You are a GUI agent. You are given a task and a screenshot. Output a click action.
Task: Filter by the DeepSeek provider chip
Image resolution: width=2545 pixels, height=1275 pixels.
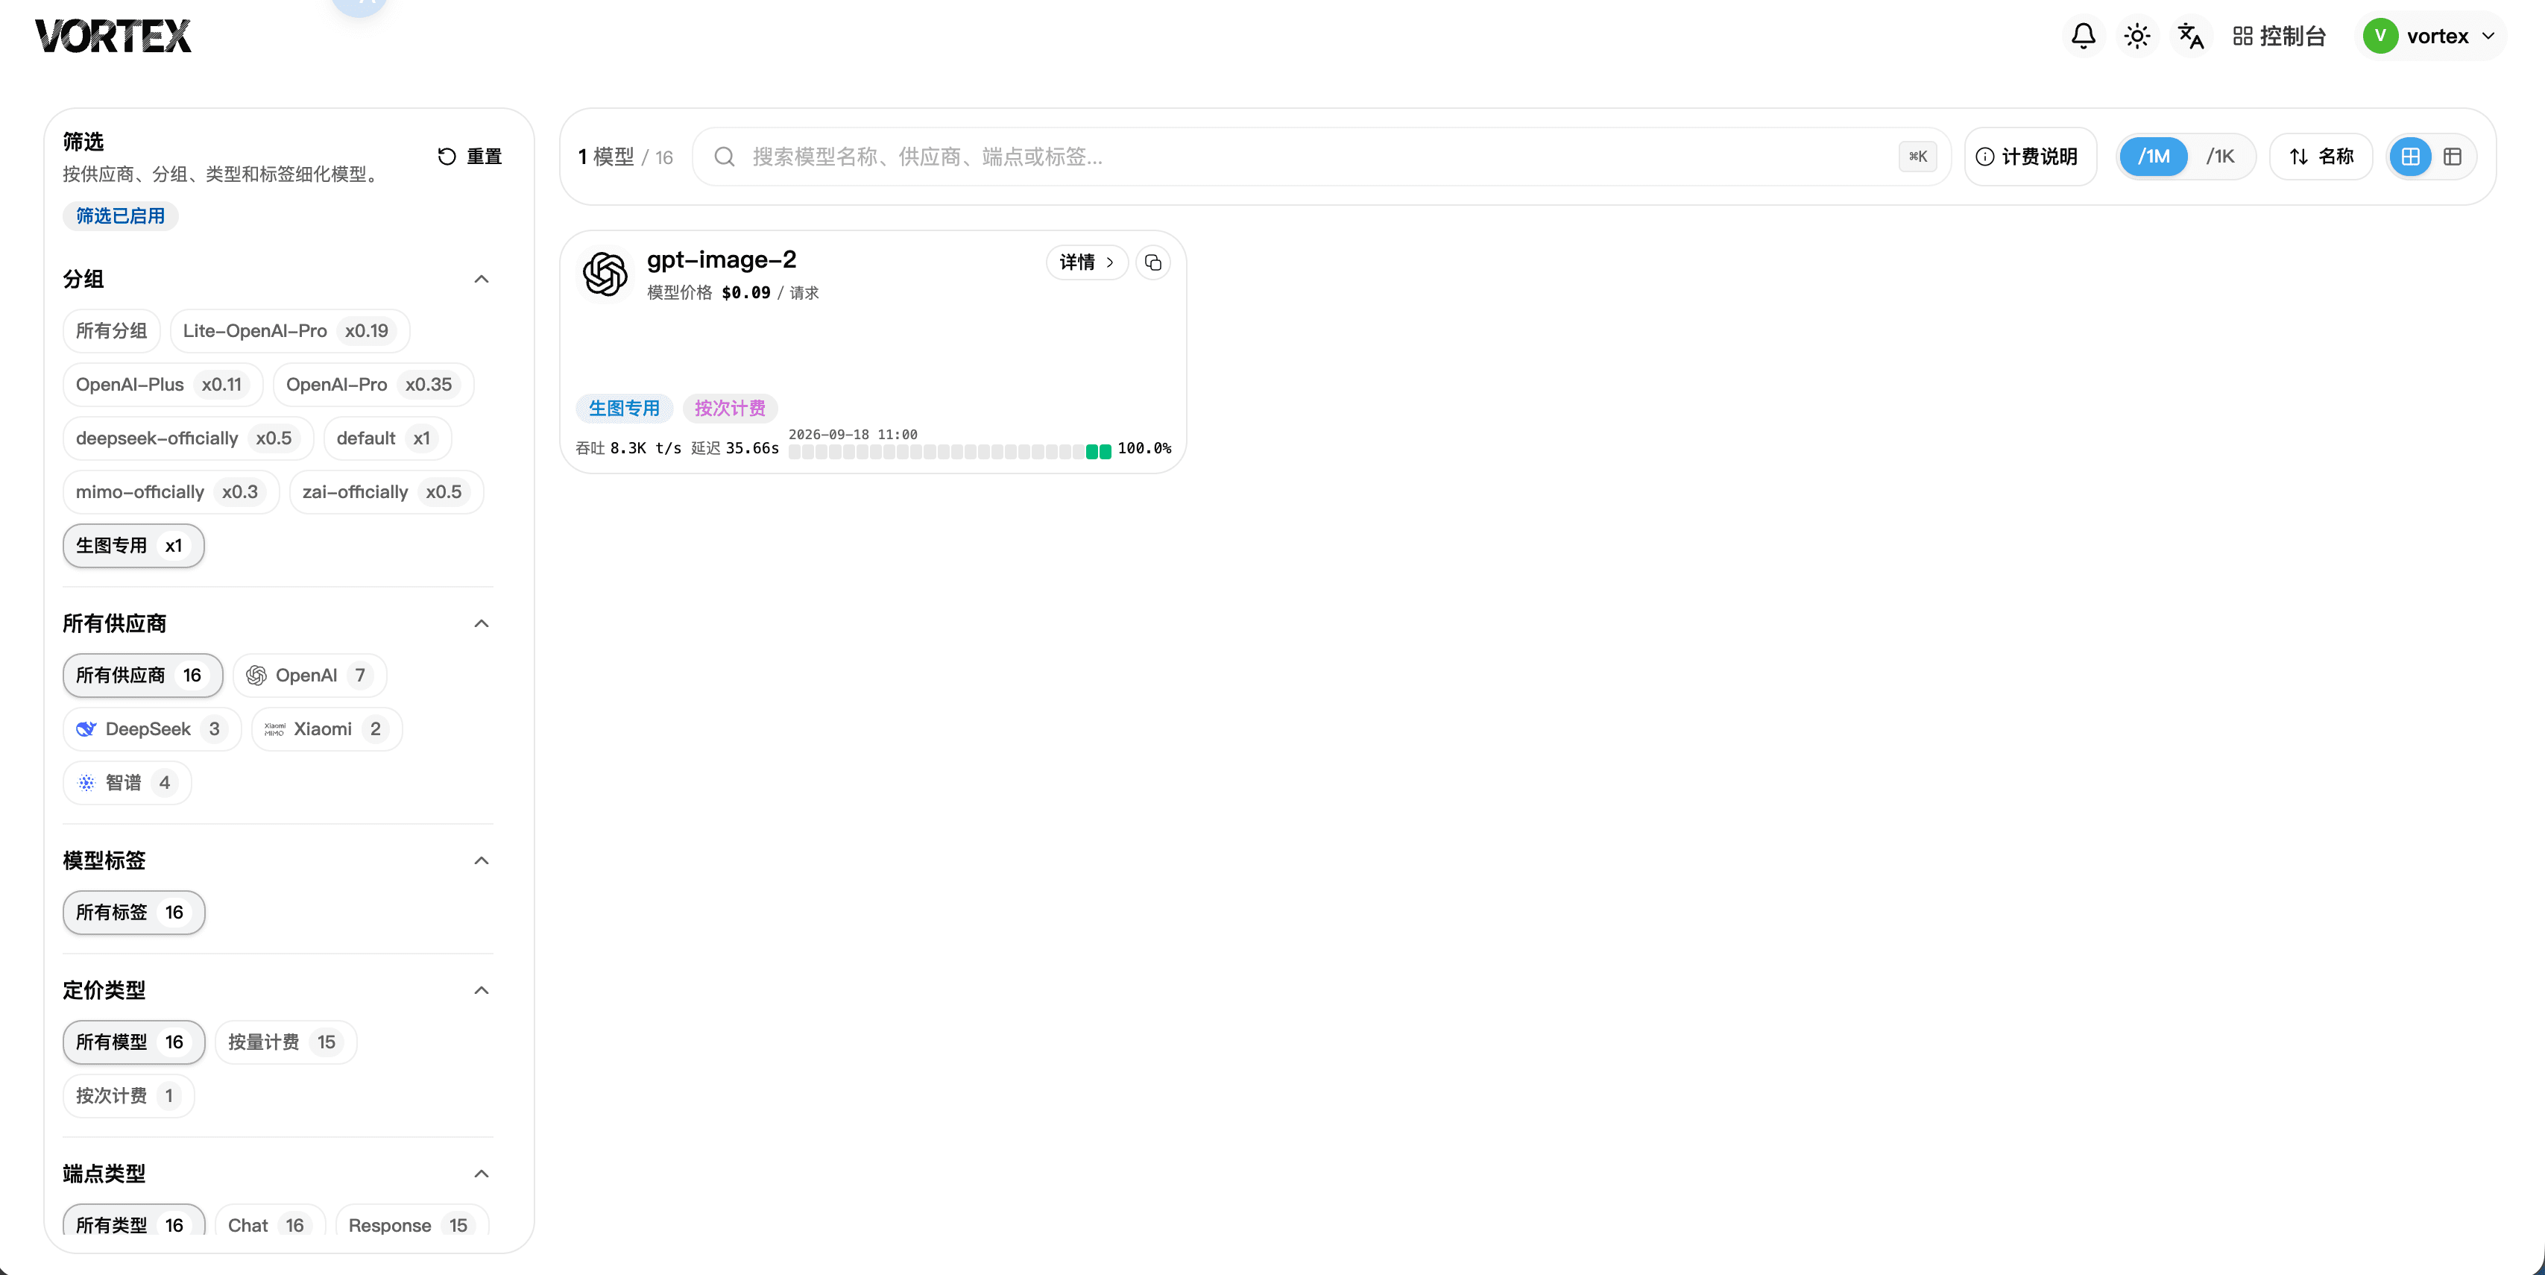[152, 729]
